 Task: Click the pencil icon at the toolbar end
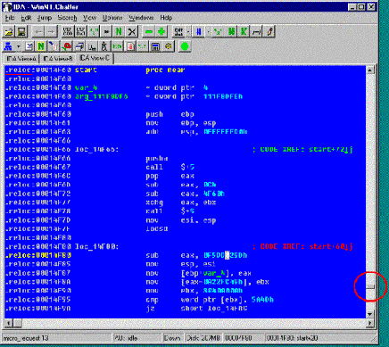point(269,31)
